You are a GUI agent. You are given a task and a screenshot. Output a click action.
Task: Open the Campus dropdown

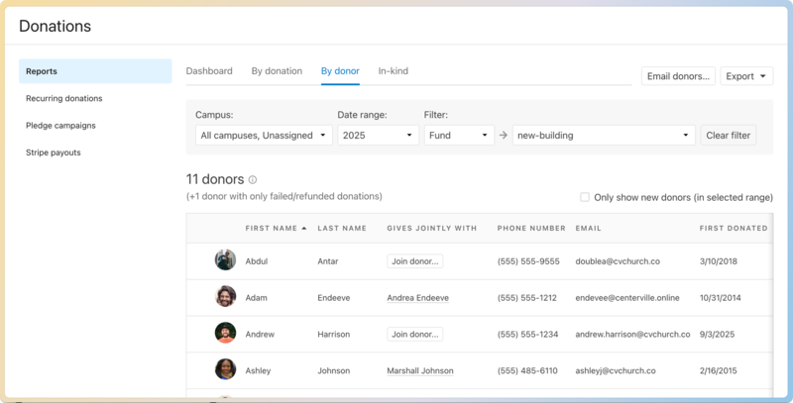pos(263,136)
